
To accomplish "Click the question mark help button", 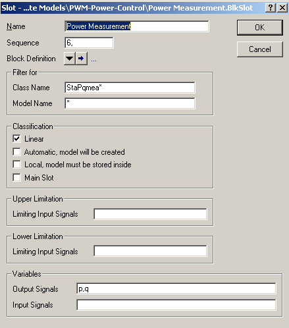I will (x=271, y=8).
